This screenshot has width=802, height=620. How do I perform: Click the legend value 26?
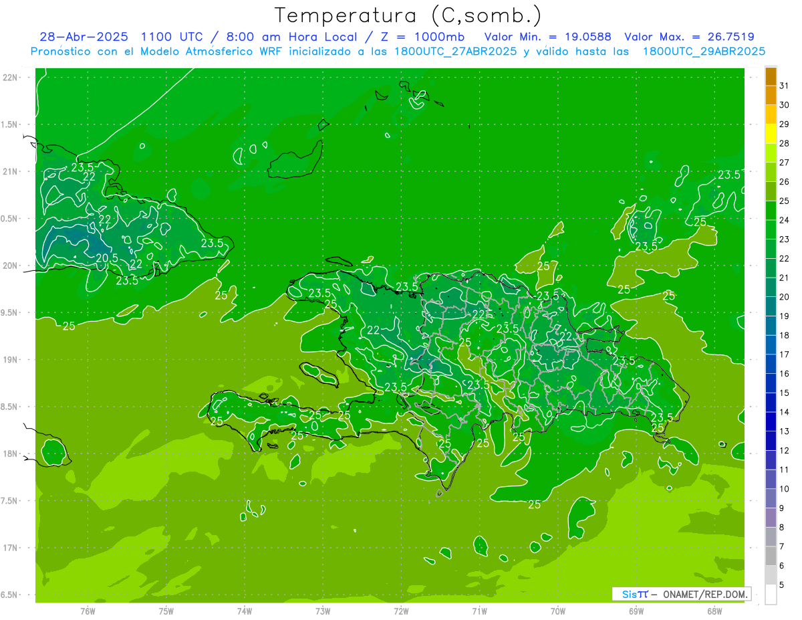tap(784, 182)
